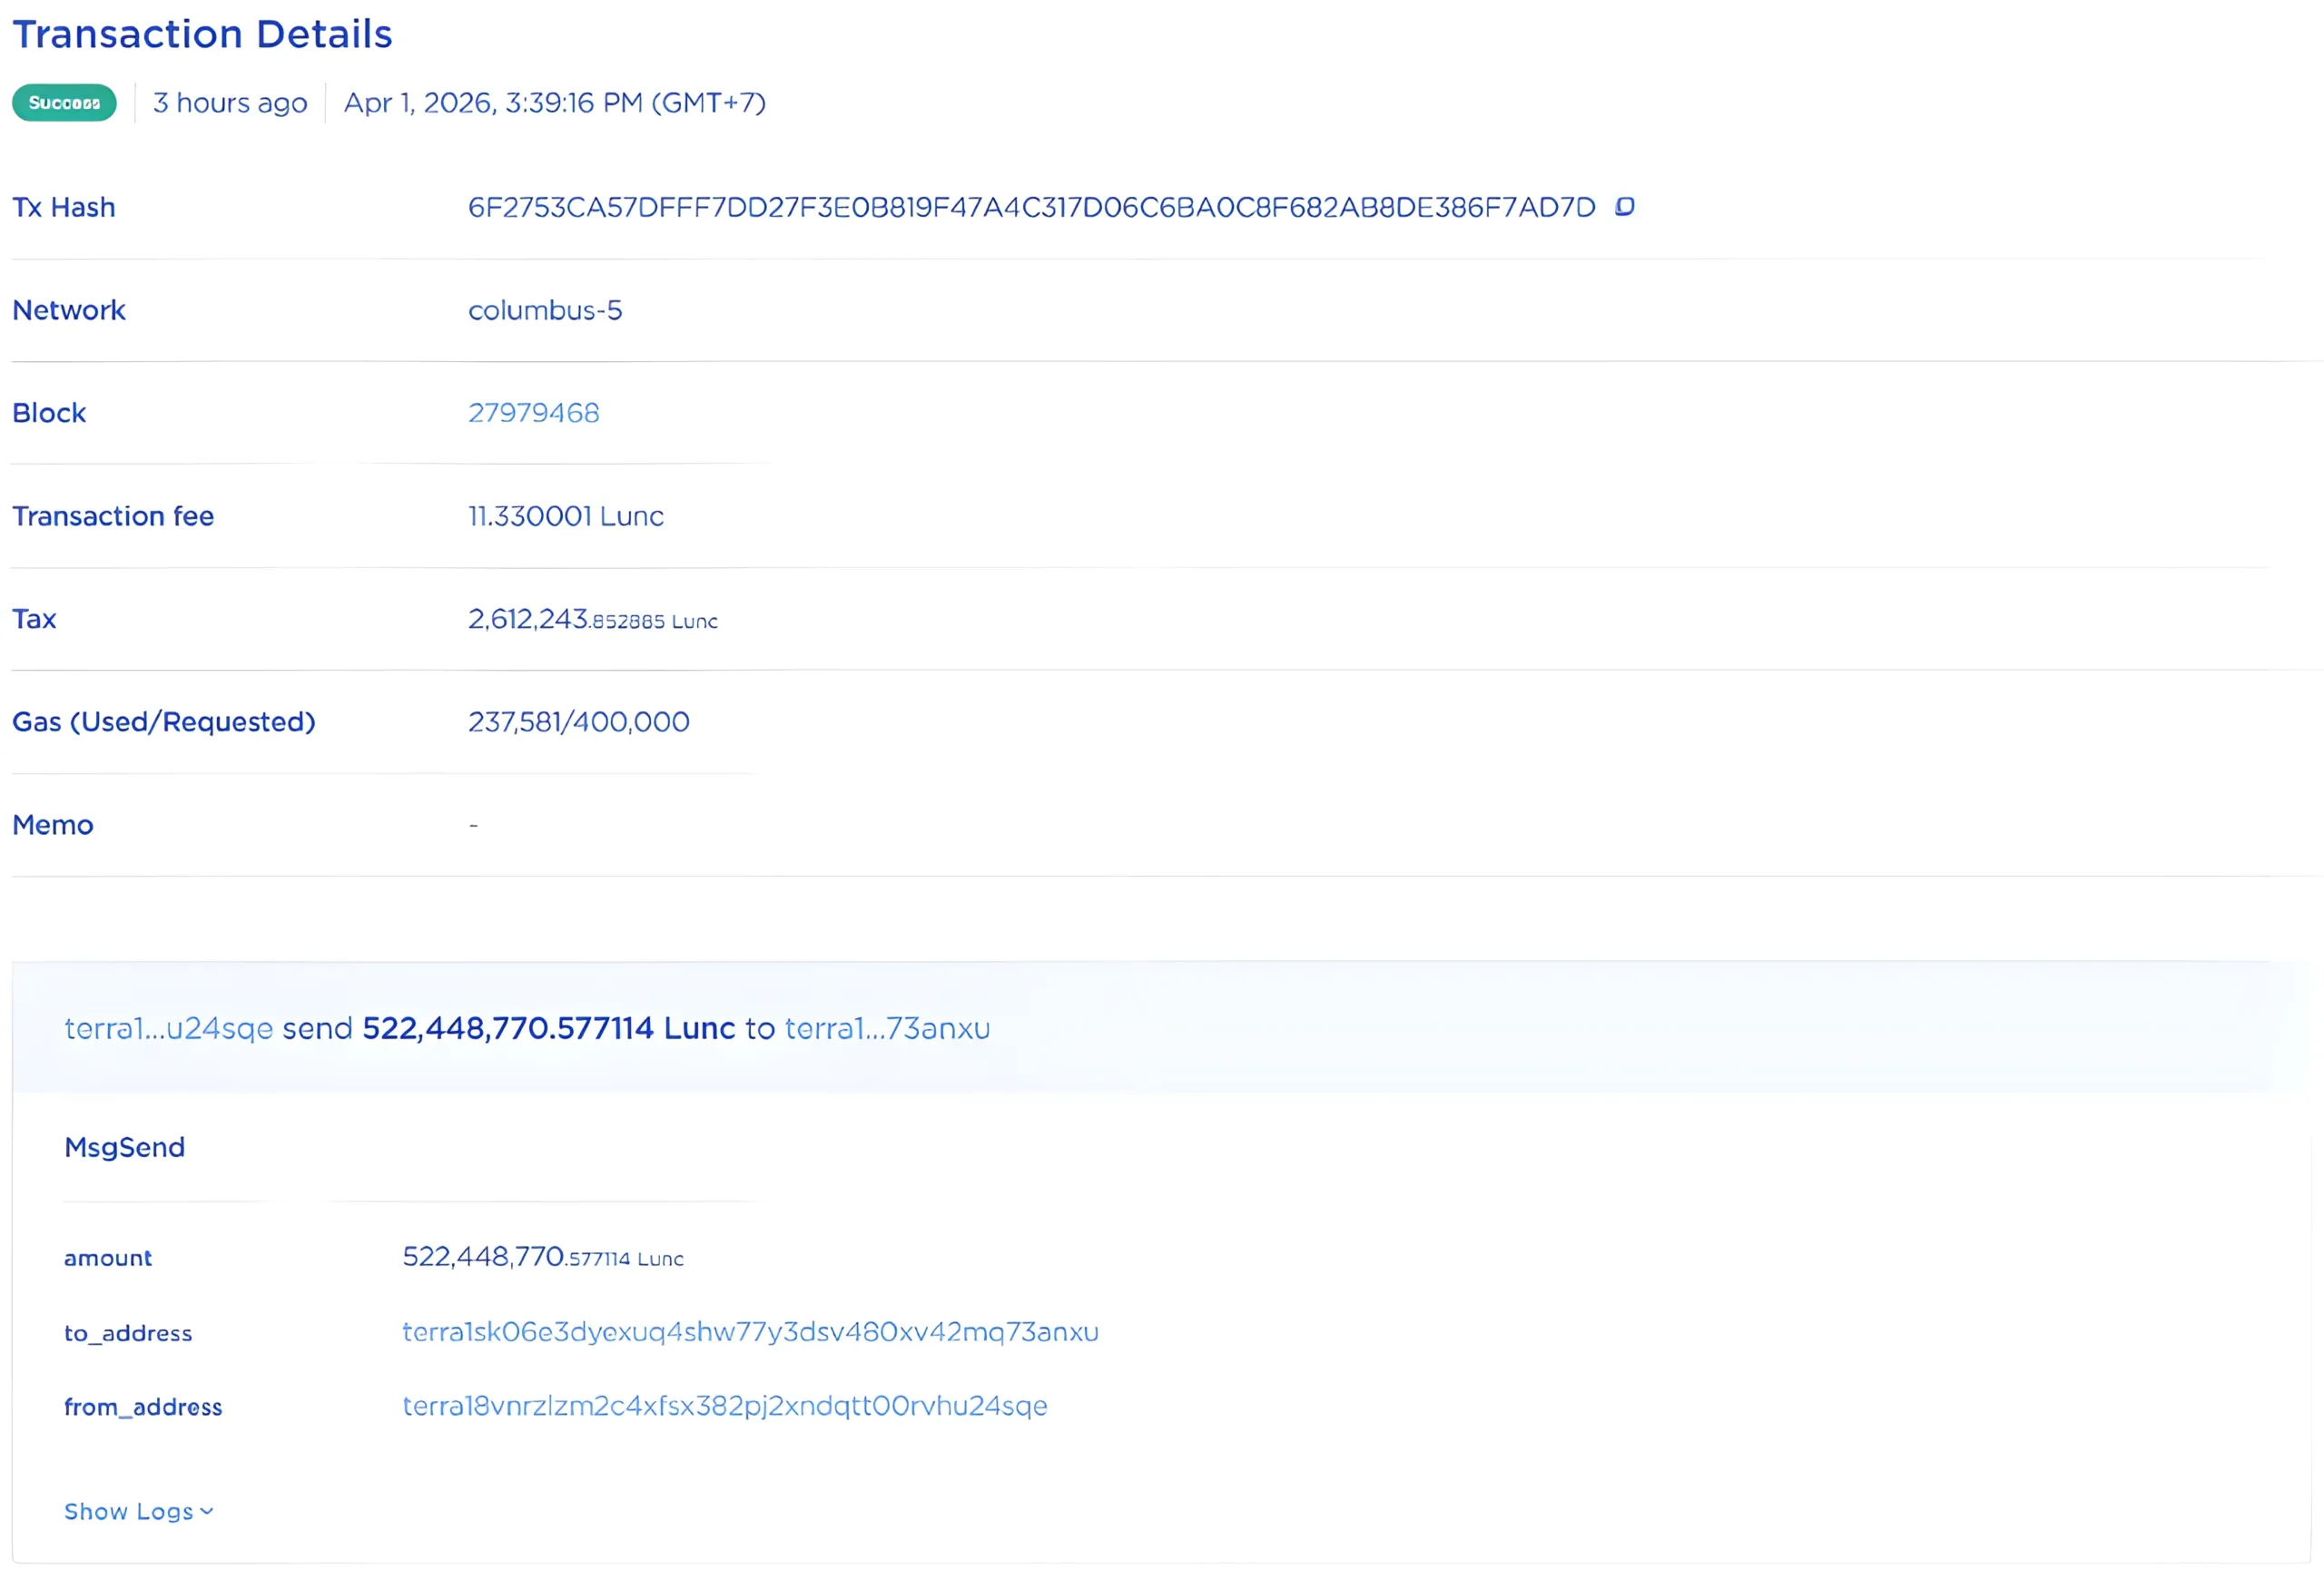Image resolution: width=2324 pixels, height=1579 pixels.
Task: Click the MsgSend message type heading
Action: [124, 1147]
